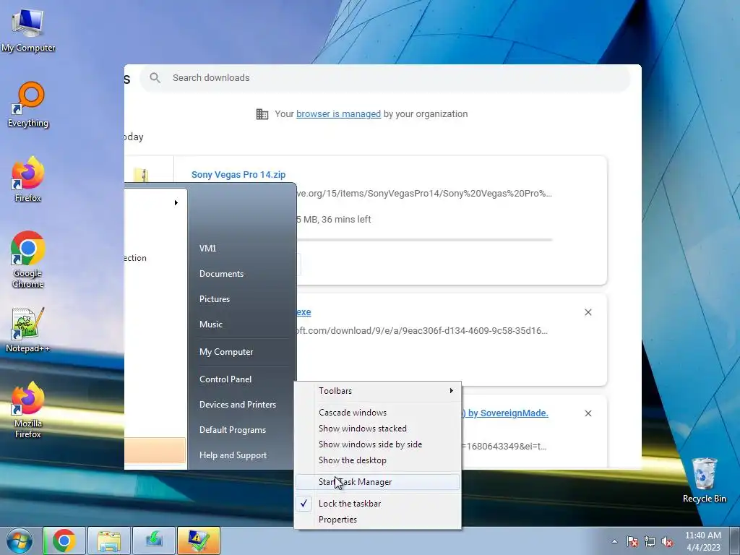The height and width of the screenshot is (555, 740).
Task: Open the Recycle Bin
Action: (704, 480)
